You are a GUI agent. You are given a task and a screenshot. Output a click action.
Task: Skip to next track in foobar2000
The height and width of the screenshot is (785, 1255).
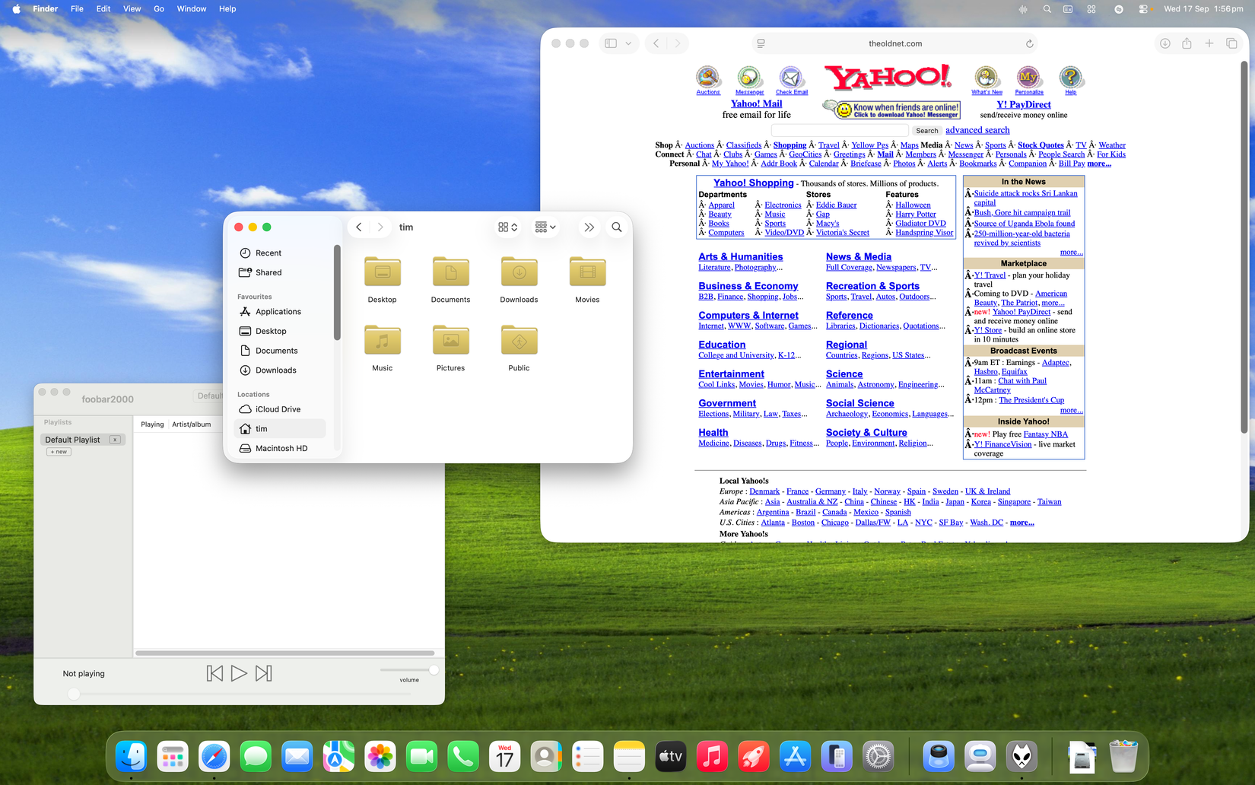263,673
